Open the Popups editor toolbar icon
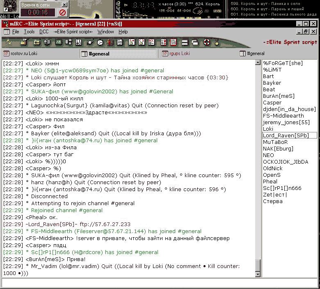320x289 pixels. (69, 42)
